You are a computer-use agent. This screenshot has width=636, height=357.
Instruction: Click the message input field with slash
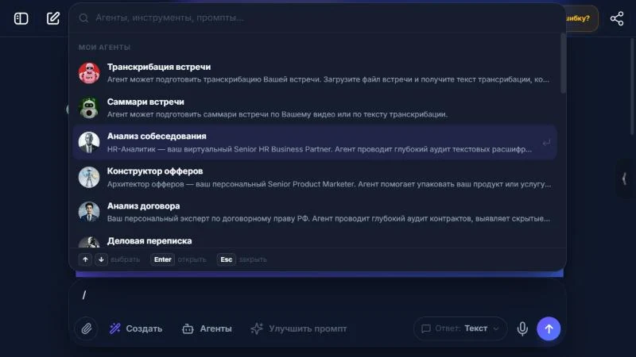pos(317,295)
